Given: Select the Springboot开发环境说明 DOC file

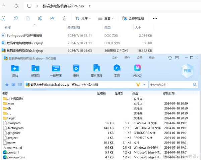Looking at the screenshot, I should click(x=77, y=35).
